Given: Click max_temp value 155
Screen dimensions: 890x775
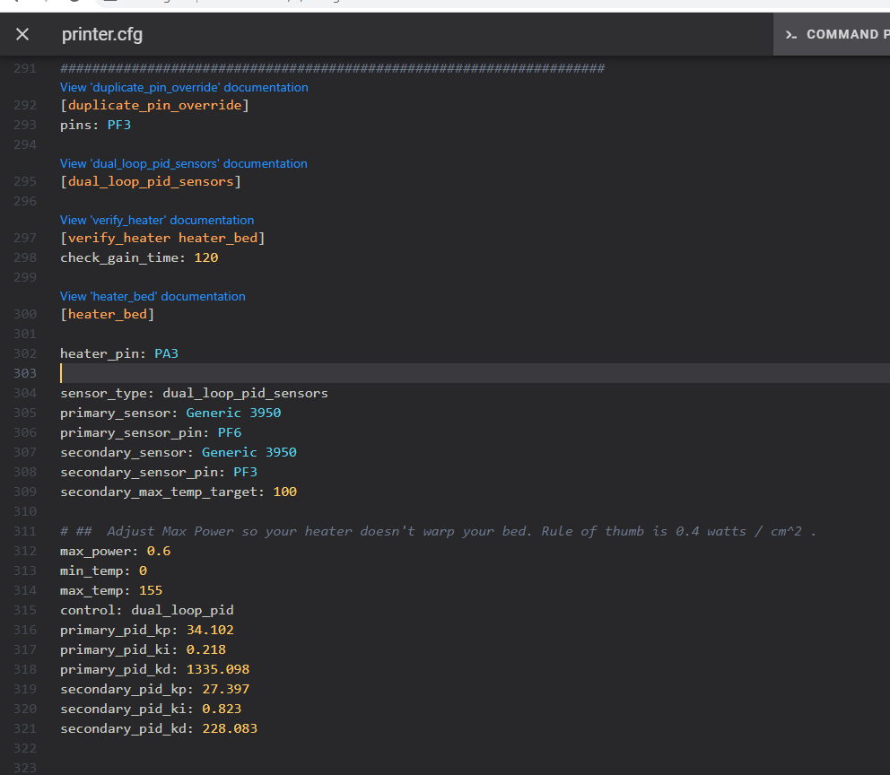Looking at the screenshot, I should coord(151,590).
